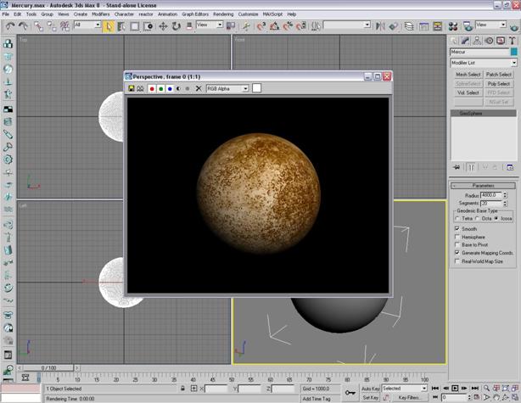Enable the red channel in render window
Viewport: 521px width, 403px height.
tap(152, 88)
